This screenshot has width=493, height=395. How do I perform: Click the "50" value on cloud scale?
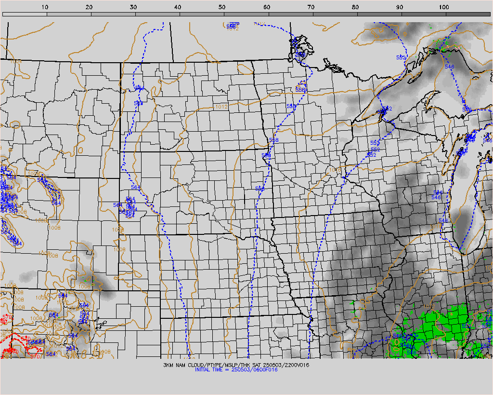[x=222, y=7]
